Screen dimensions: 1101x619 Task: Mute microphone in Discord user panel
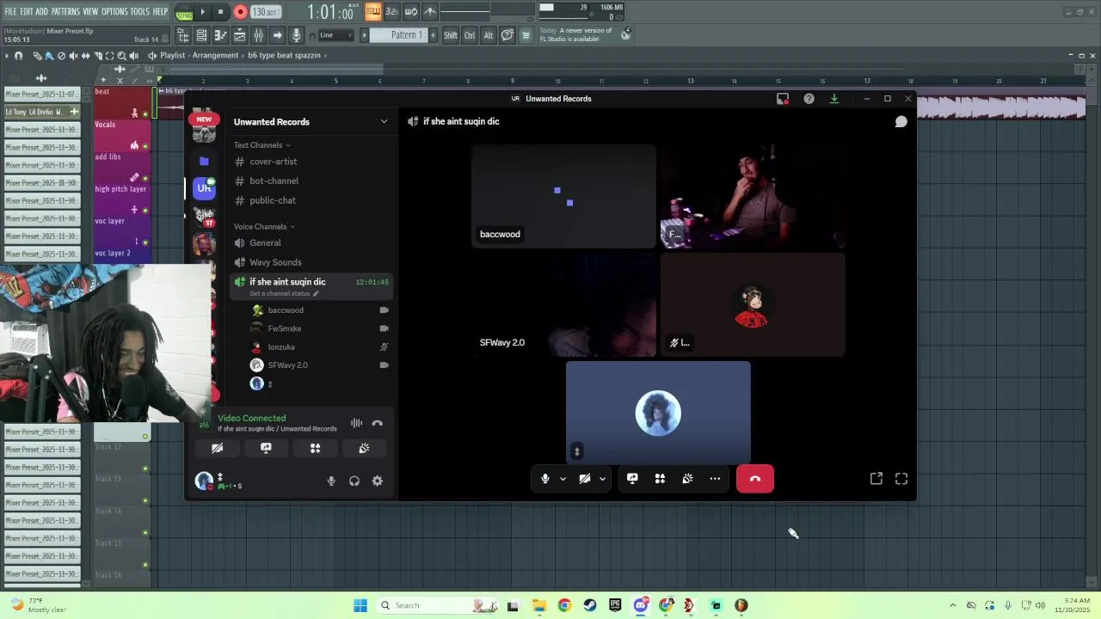coord(331,481)
